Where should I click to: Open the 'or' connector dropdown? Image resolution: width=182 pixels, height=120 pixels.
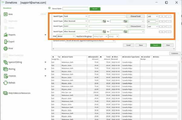tap(153, 21)
